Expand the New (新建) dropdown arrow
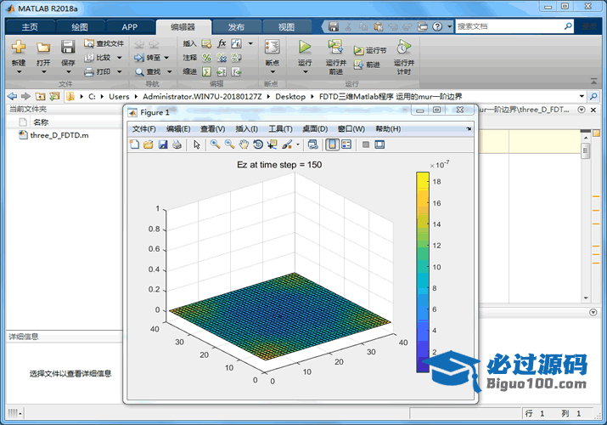607x425 pixels. click(x=18, y=73)
